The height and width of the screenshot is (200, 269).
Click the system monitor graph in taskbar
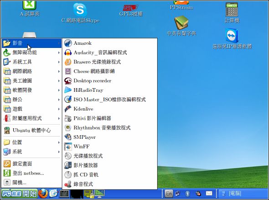[x=77, y=194]
